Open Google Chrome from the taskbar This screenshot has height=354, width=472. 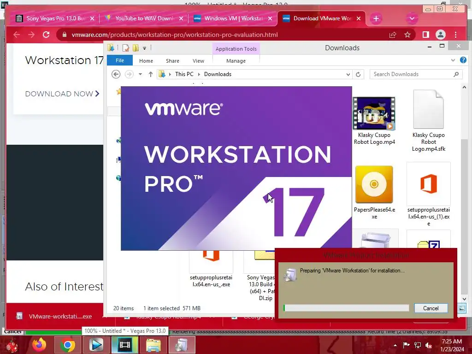pos(67,345)
